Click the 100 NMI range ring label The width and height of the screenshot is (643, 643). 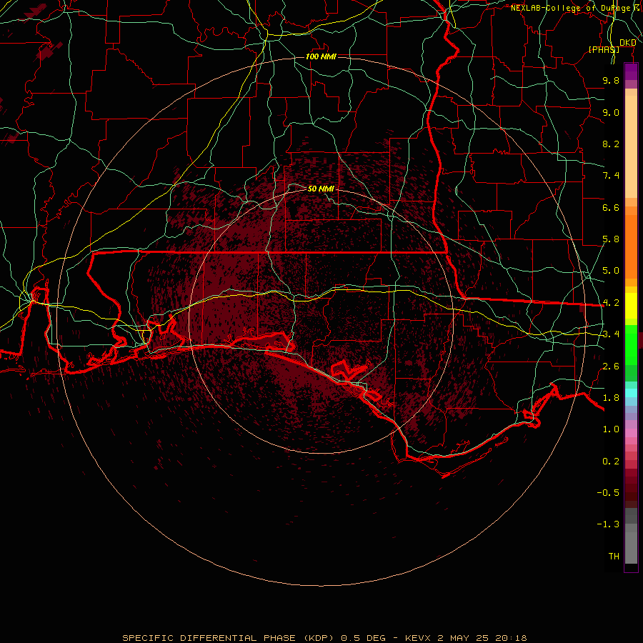321,56
